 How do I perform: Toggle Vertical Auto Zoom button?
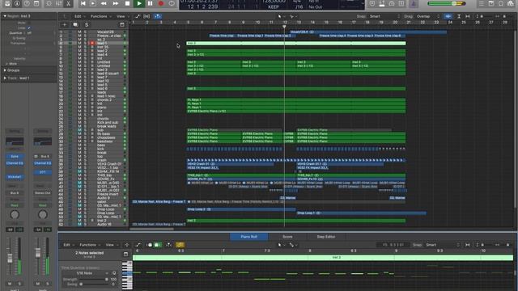click(x=459, y=16)
